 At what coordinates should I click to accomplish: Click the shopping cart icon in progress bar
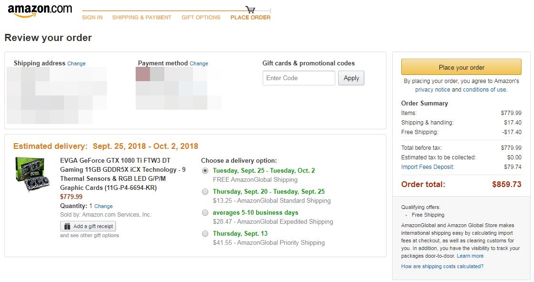(250, 10)
